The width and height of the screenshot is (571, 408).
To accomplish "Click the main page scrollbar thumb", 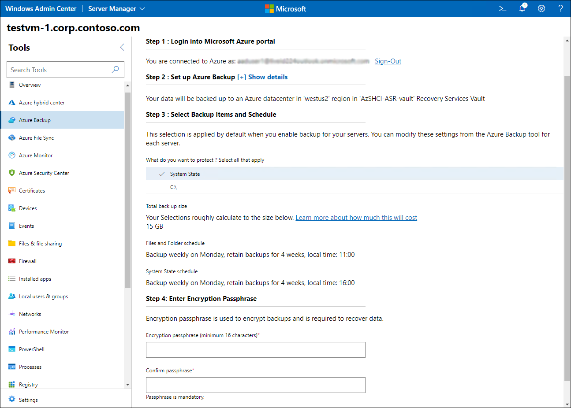I will pyautogui.click(x=567, y=228).
